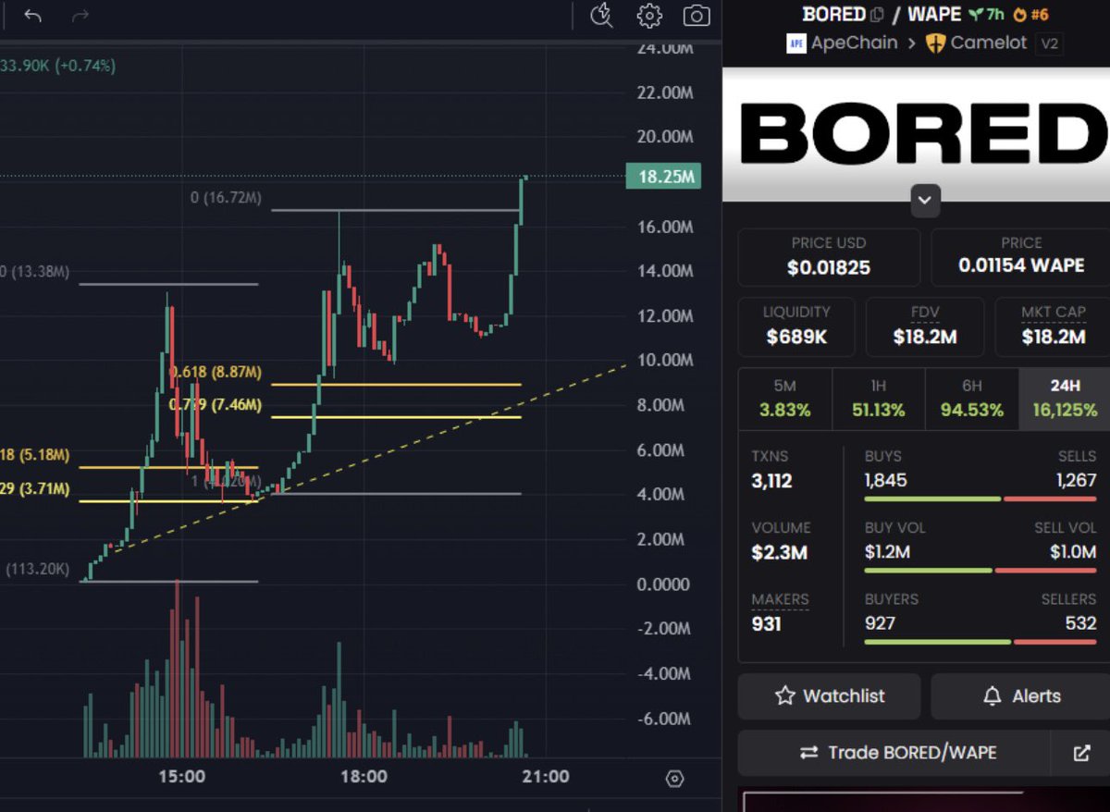Click the Camelot shield icon
Viewport: 1110px width, 812px height.
coord(935,43)
